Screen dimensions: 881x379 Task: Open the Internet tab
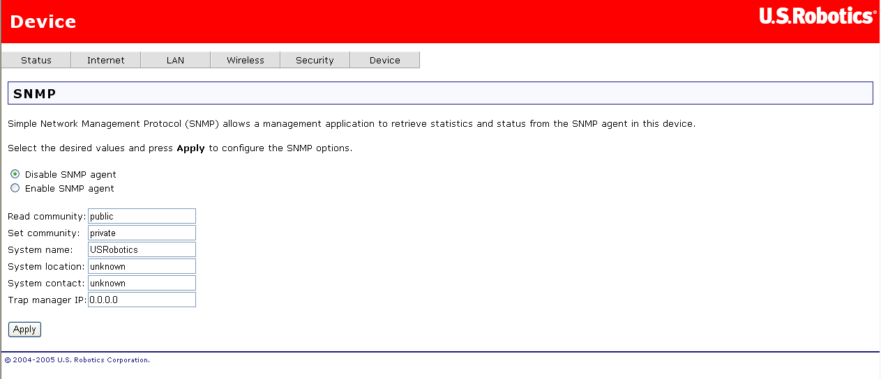click(x=106, y=60)
